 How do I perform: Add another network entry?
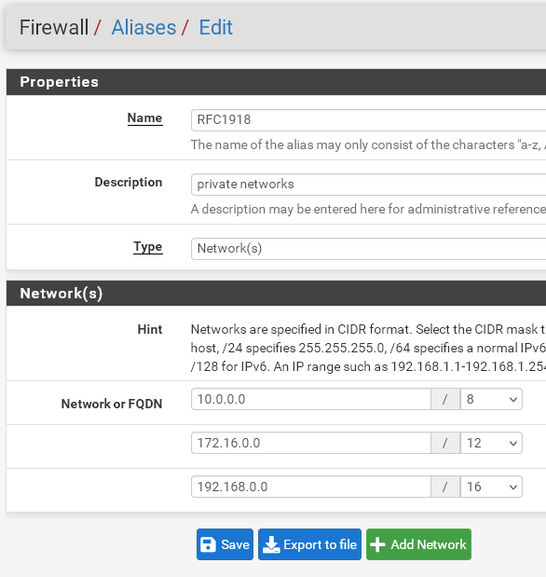pos(418,544)
